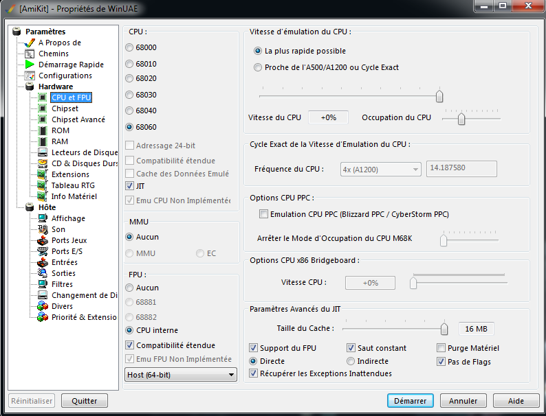Enable Purge Matériel checkbox
The width and height of the screenshot is (546, 416).
(x=441, y=348)
